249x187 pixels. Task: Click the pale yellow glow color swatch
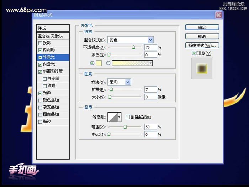click(99, 63)
